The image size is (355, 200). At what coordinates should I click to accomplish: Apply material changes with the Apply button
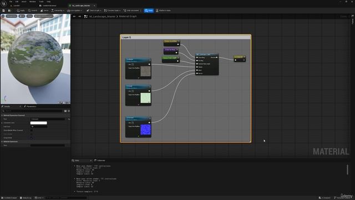click(x=21, y=11)
